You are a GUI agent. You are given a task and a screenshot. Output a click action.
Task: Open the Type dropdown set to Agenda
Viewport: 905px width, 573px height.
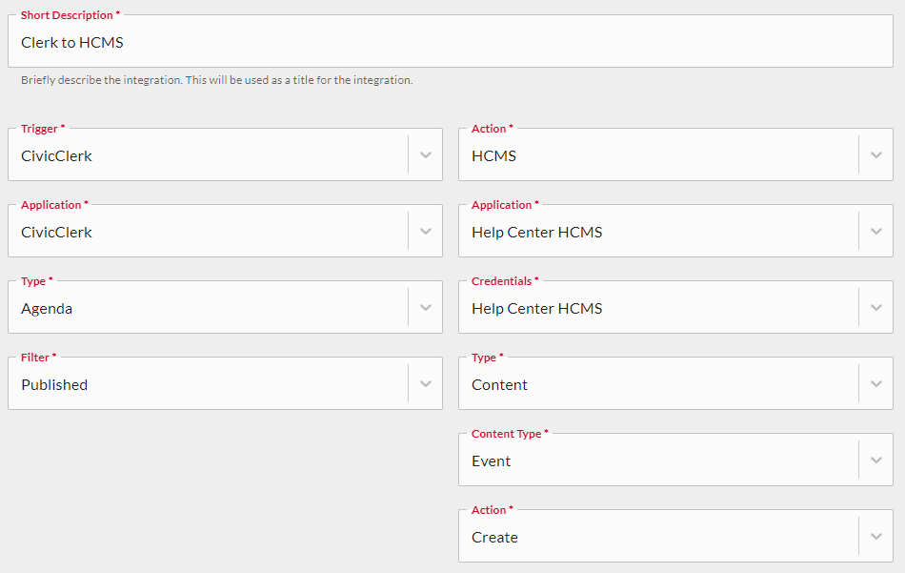click(225, 307)
